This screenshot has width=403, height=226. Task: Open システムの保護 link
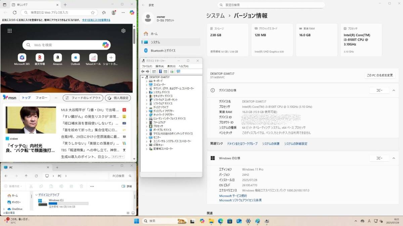tap(271, 144)
